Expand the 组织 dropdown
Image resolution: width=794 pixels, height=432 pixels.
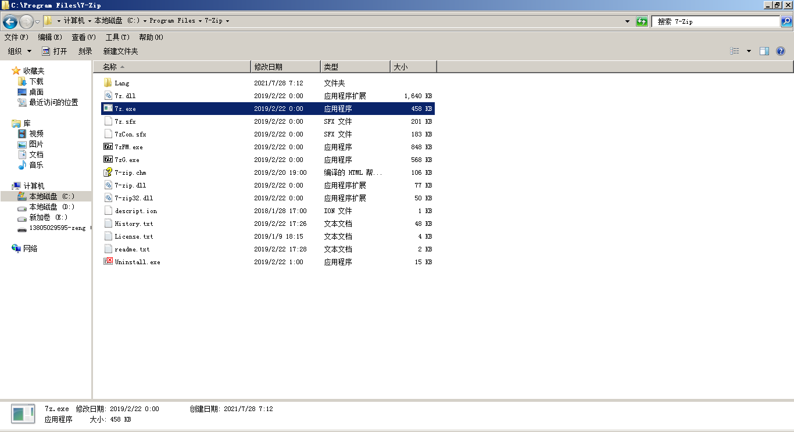coord(17,51)
